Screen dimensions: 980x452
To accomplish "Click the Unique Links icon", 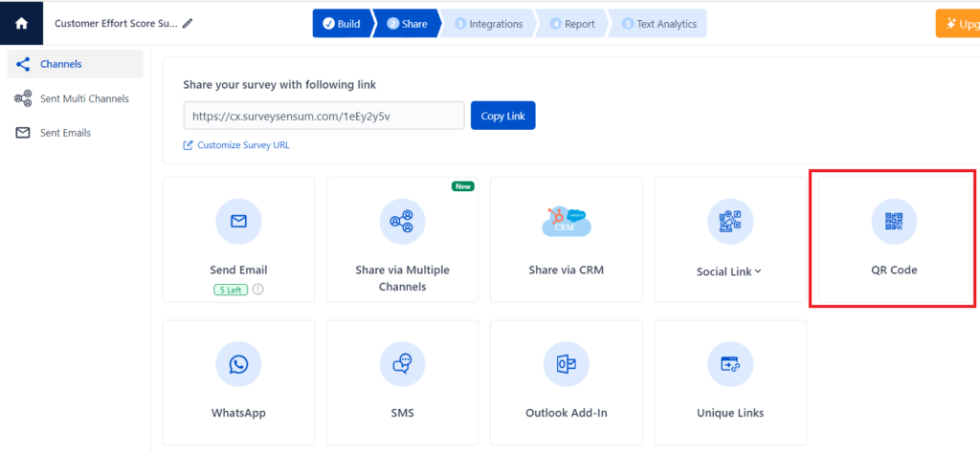I will pos(729,364).
